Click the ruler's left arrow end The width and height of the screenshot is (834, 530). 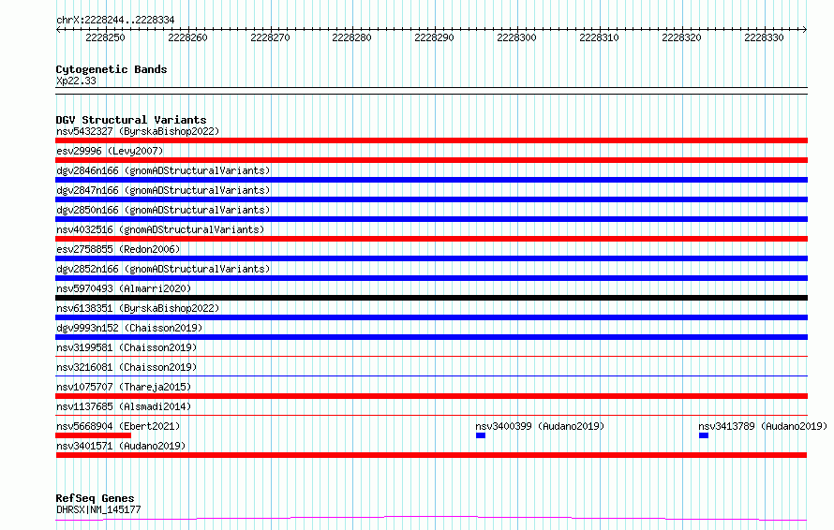tap(58, 29)
